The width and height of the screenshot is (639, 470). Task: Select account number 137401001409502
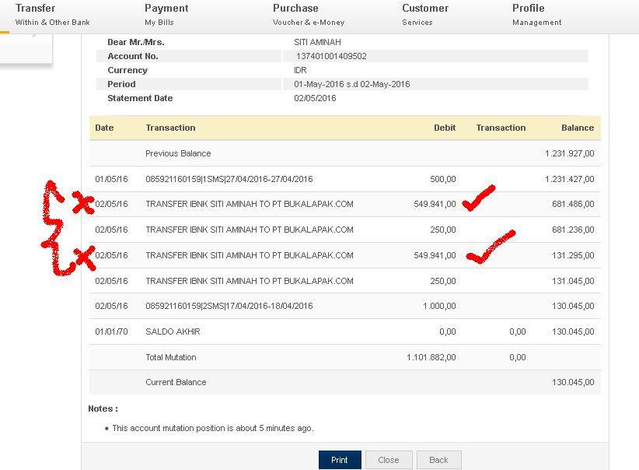[x=331, y=56]
